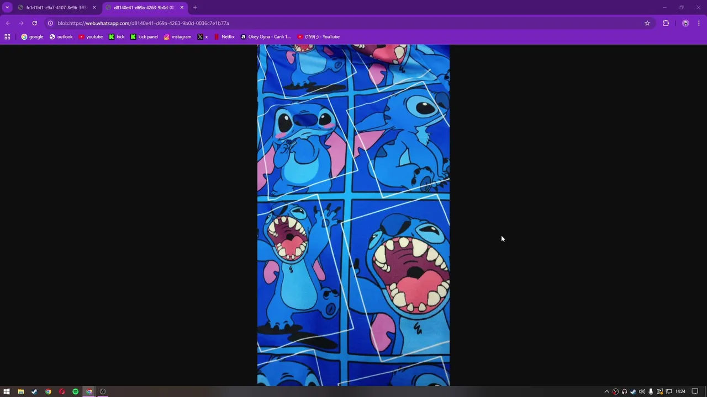The height and width of the screenshot is (397, 707).
Task: Open File Explorer from taskbar
Action: (x=20, y=391)
